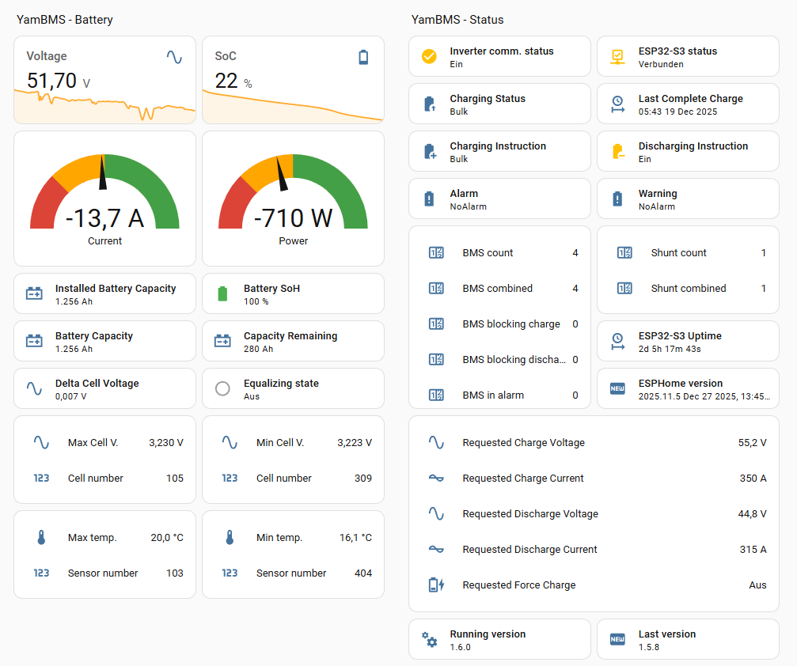Click the Discharging Instruction battery icon
Image resolution: width=797 pixels, height=666 pixels.
[617, 152]
